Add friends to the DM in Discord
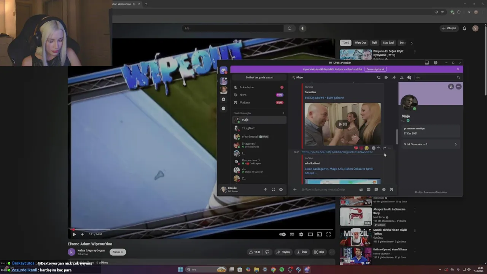Viewport: 487px width, 274px height. click(x=401, y=78)
